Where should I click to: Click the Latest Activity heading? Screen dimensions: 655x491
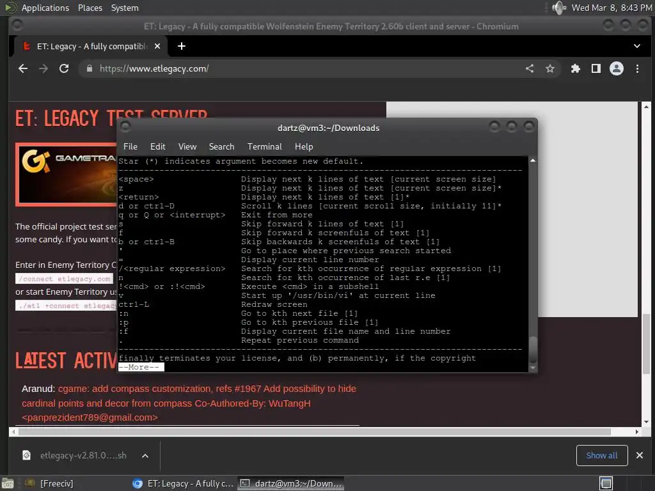67,361
